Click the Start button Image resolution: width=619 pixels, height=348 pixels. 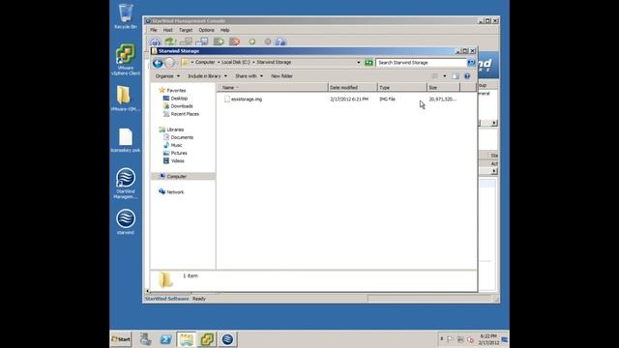[121, 339]
